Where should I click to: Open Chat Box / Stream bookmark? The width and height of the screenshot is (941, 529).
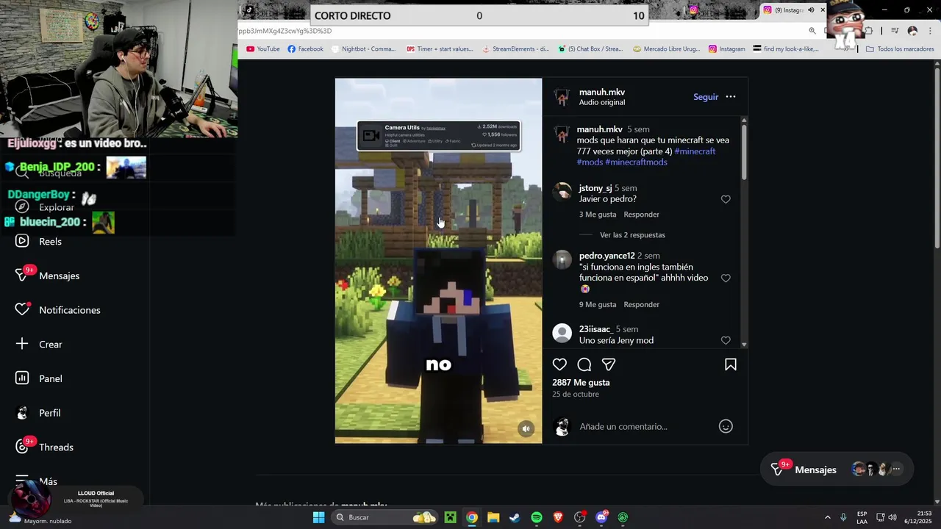pos(590,49)
